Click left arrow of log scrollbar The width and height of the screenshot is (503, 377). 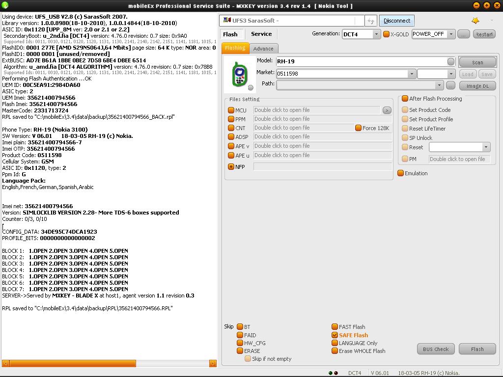pyautogui.click(x=5, y=363)
